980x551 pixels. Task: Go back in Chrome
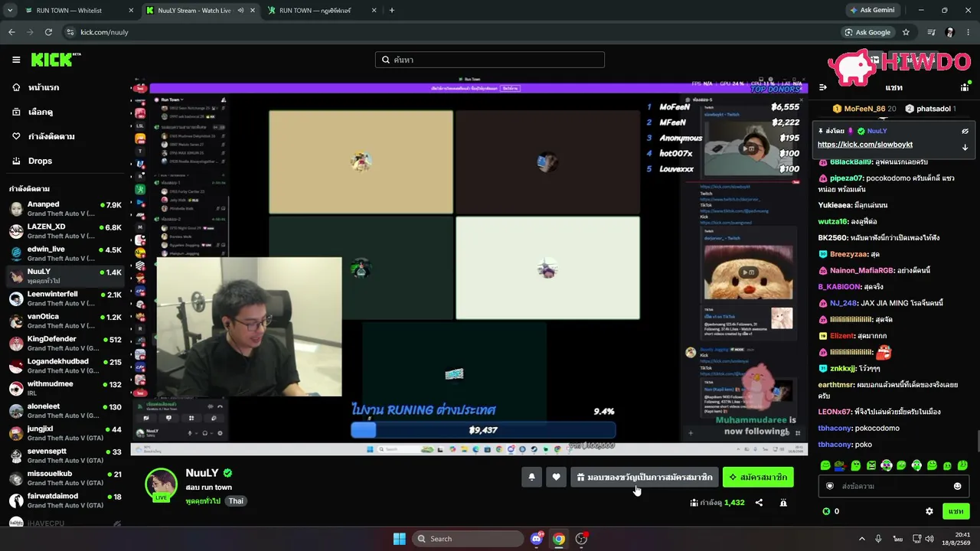point(11,32)
